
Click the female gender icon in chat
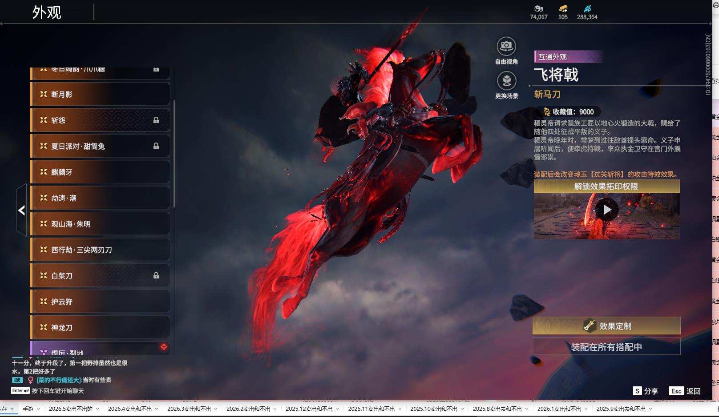(x=30, y=380)
